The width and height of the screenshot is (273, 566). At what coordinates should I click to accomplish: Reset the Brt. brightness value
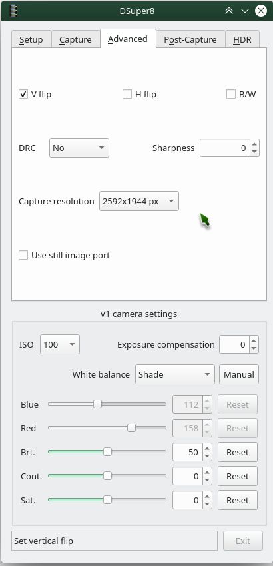(x=238, y=452)
